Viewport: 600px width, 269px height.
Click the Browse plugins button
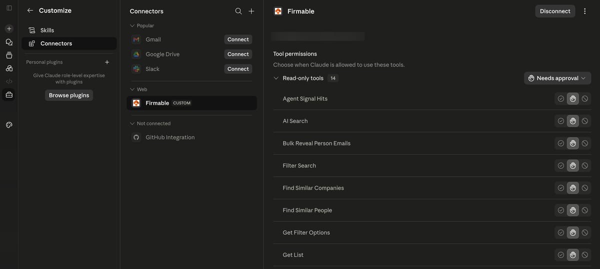69,95
